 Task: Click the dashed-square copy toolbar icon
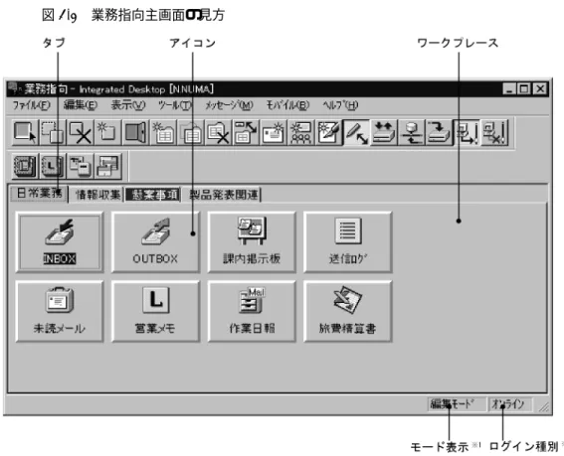click(x=53, y=132)
